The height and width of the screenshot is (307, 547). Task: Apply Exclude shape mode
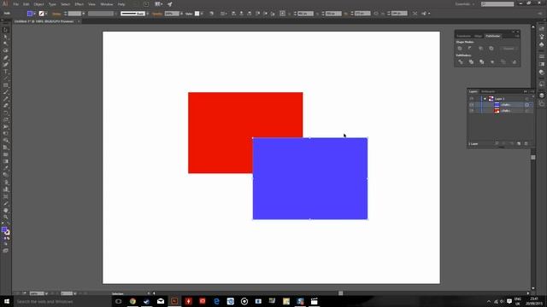point(491,49)
